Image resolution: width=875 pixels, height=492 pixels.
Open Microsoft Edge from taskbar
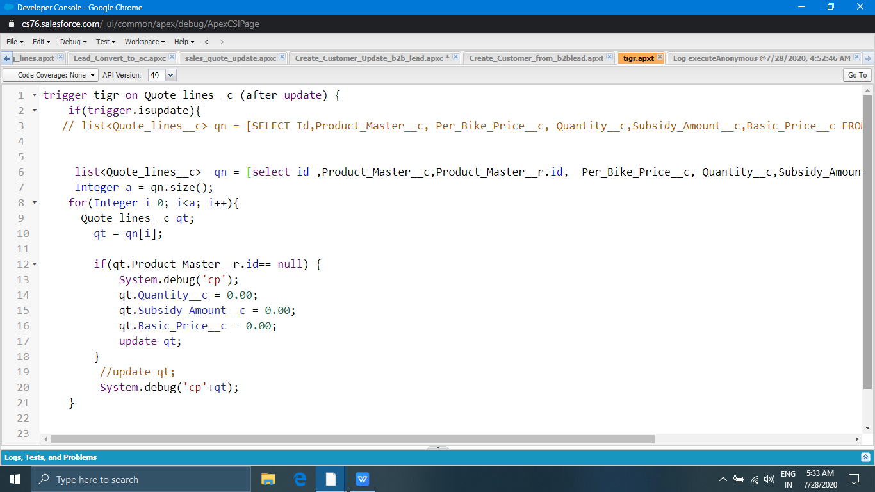[x=299, y=479]
